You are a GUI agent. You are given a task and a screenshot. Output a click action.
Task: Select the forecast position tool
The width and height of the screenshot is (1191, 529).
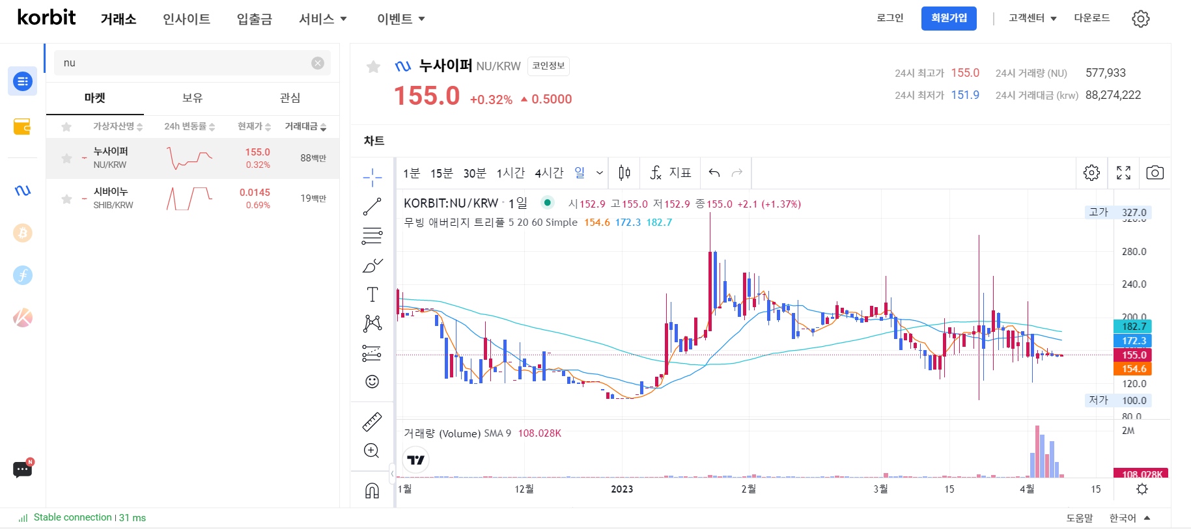tap(372, 353)
